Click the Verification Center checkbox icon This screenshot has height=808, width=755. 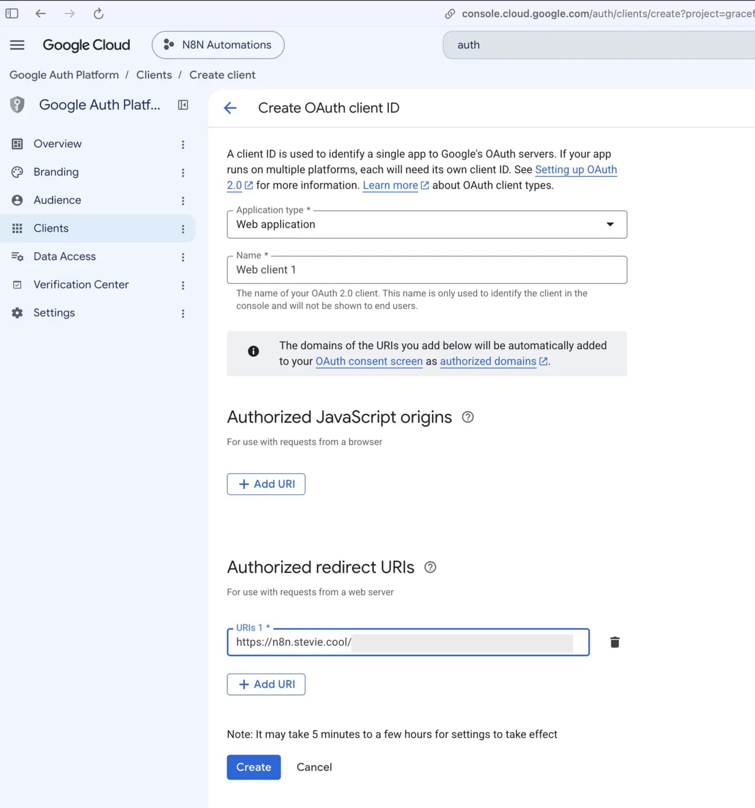point(17,285)
